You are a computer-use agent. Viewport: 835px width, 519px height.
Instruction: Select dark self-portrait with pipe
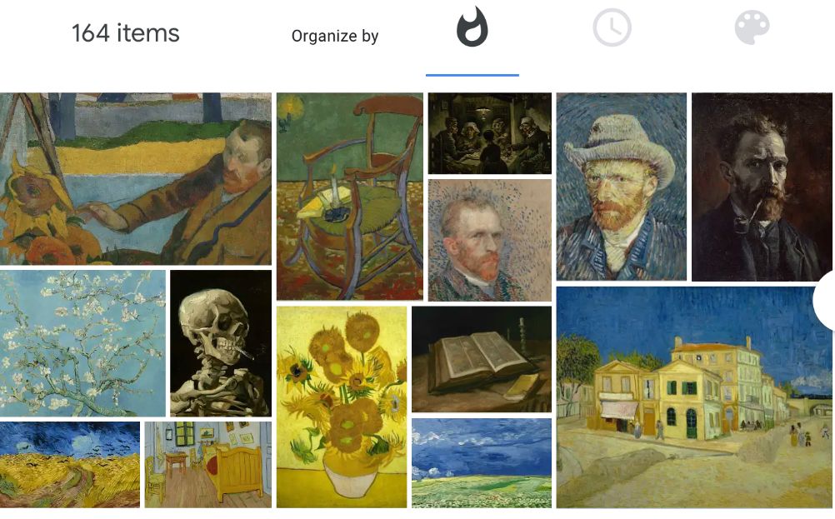762,187
